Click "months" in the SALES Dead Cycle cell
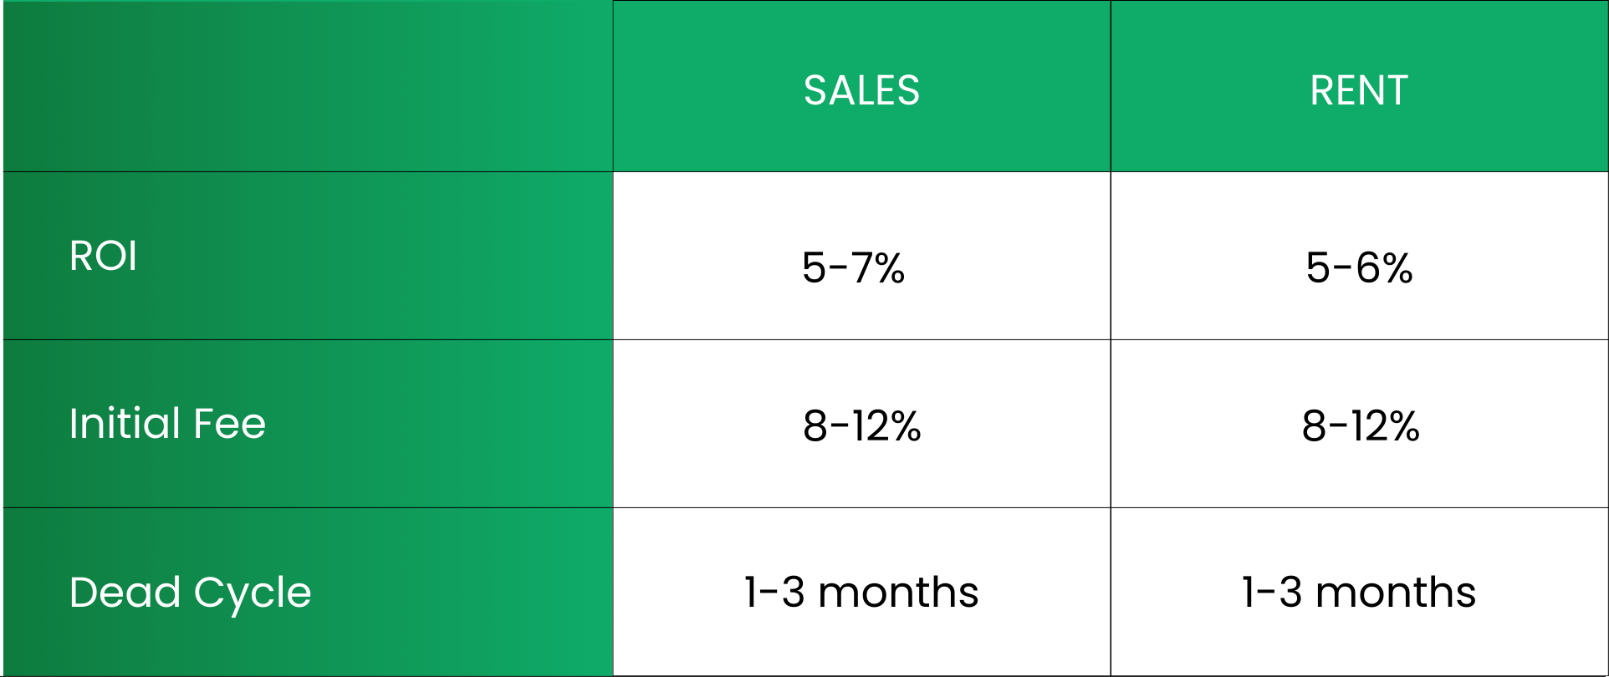Image resolution: width=1609 pixels, height=677 pixels. pyautogui.click(x=898, y=593)
